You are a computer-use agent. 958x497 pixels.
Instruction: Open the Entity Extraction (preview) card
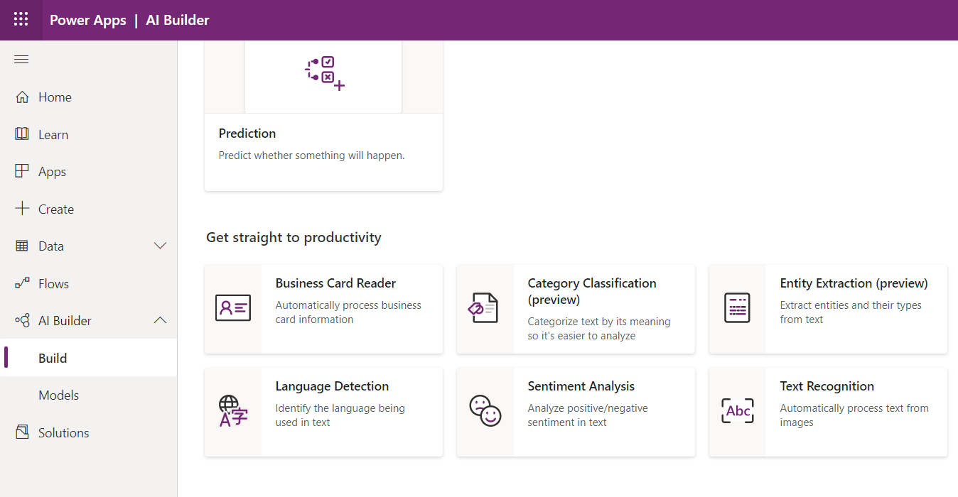(827, 309)
